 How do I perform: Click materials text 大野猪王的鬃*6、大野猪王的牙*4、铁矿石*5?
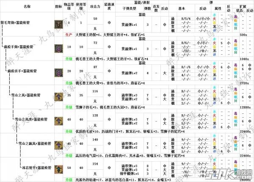[110, 35]
